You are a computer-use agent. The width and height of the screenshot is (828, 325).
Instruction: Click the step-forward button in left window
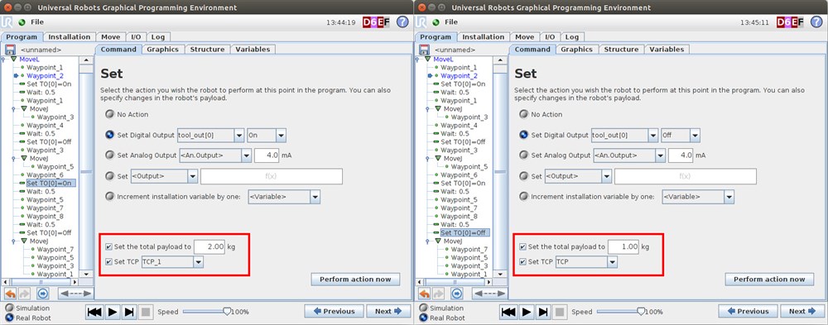[x=129, y=312]
